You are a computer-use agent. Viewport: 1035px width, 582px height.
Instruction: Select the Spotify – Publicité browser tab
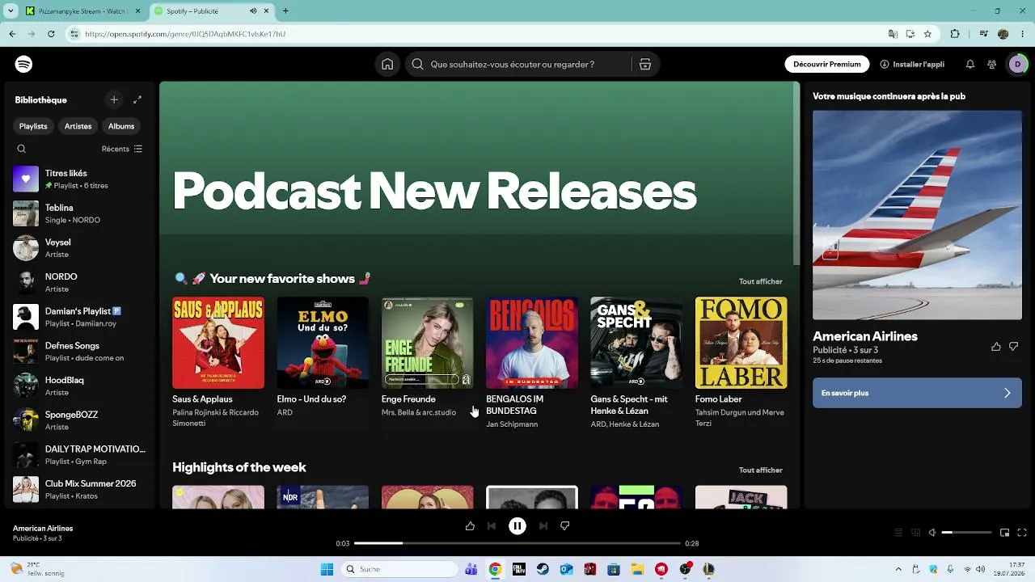[212, 11]
